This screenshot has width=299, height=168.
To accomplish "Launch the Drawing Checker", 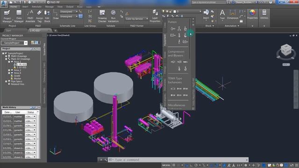I will click(102, 16).
